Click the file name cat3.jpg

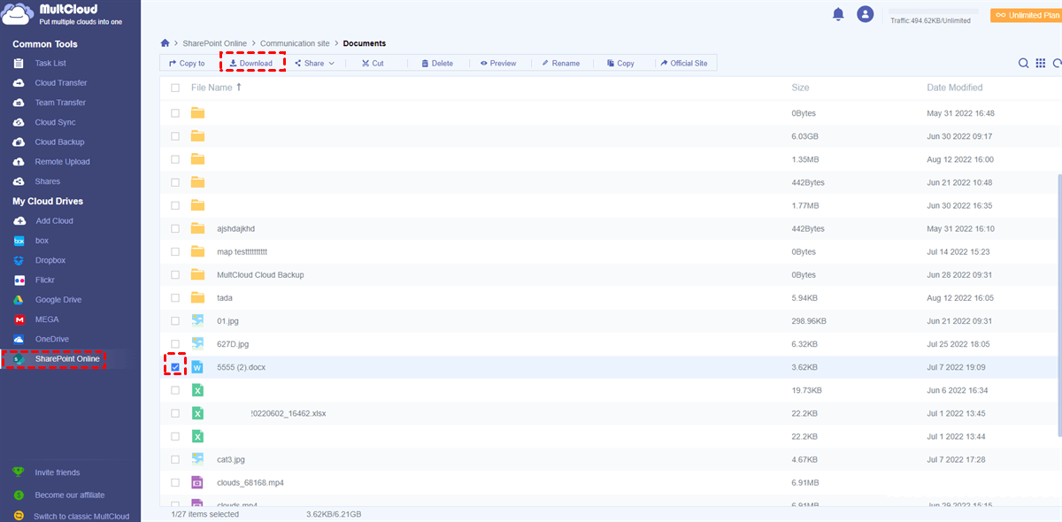click(x=231, y=459)
